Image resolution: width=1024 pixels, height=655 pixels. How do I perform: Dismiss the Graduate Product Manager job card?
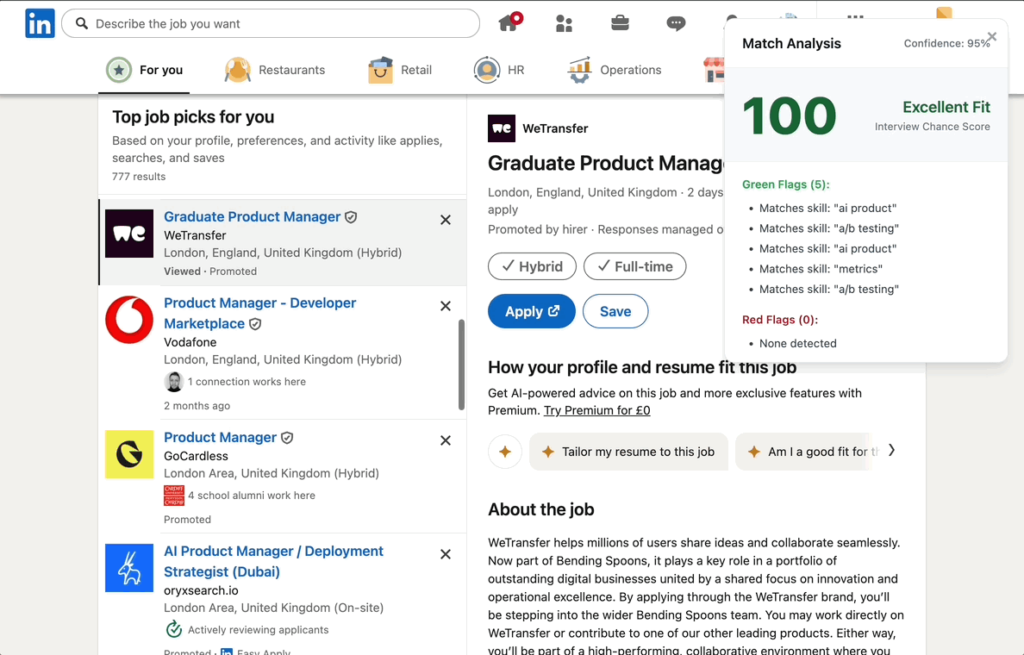click(x=446, y=220)
